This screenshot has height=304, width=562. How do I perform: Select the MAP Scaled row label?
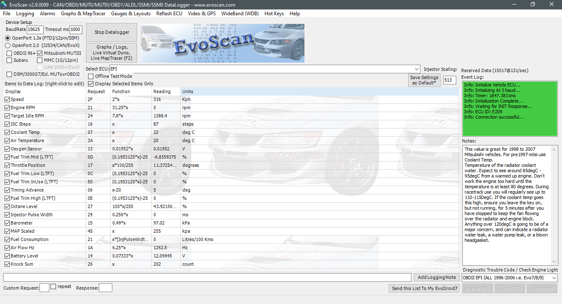23,231
